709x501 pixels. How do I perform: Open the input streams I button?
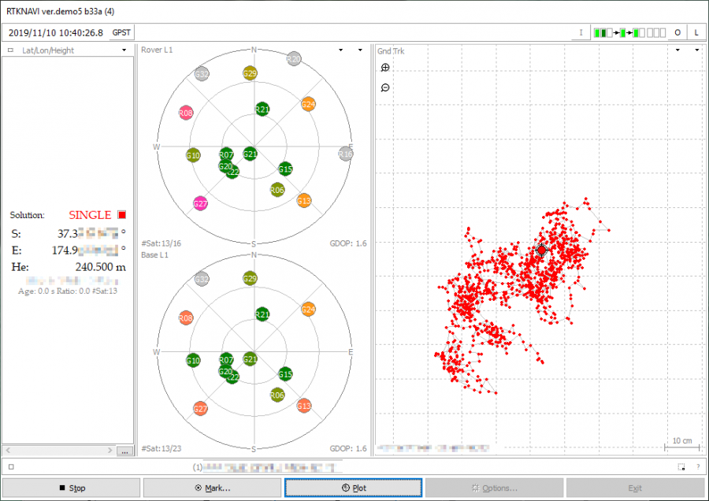click(581, 32)
